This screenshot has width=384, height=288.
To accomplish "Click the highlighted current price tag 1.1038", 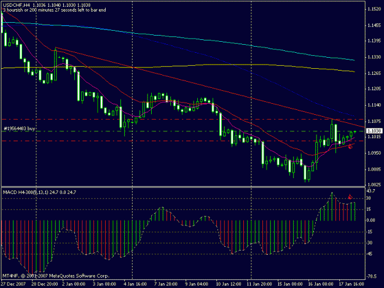I will [374, 131].
